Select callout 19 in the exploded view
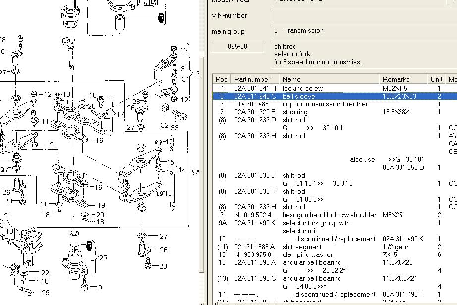The image size is (457, 305). (x=101, y=205)
